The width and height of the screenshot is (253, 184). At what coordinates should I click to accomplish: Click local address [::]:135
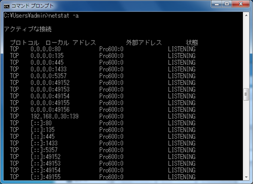[x=43, y=130]
